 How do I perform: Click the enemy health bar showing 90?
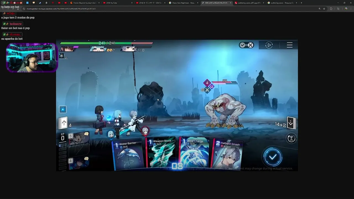[225, 82]
